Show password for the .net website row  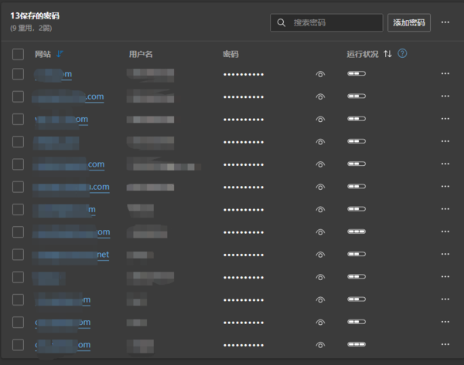point(320,255)
